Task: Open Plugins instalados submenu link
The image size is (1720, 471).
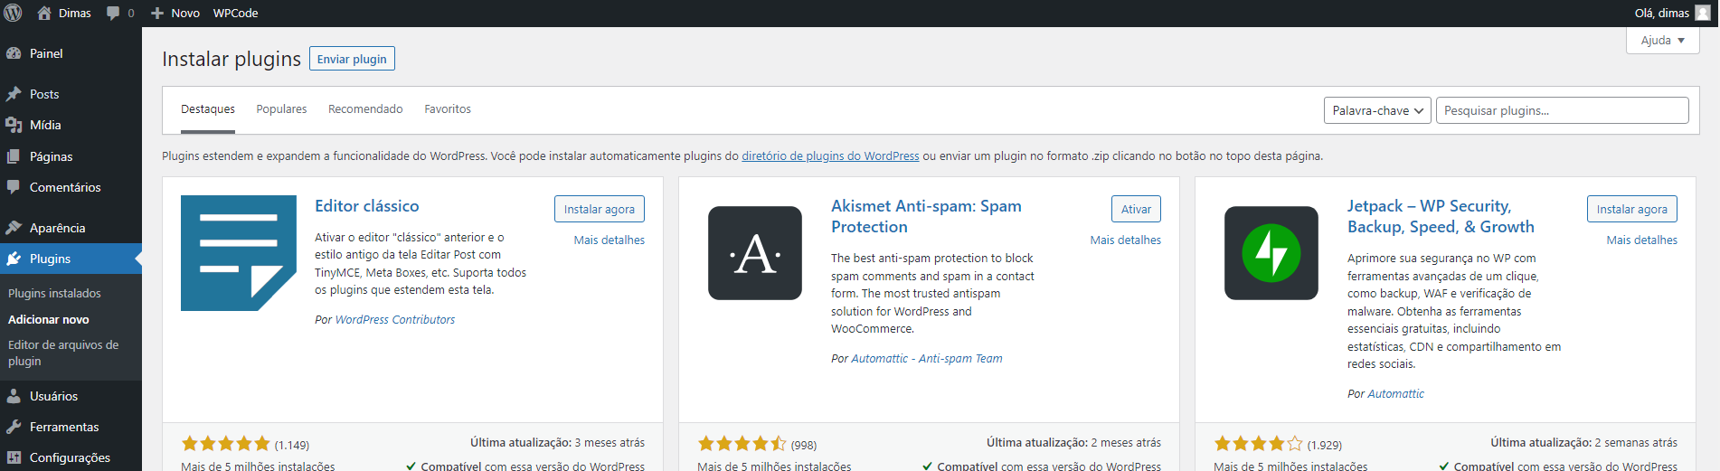Action: pos(54,293)
